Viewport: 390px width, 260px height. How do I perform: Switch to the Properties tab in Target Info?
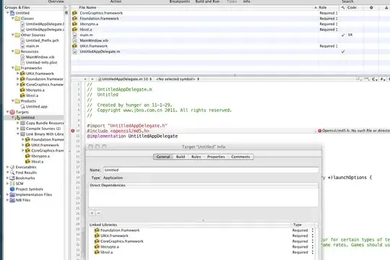pos(216,157)
